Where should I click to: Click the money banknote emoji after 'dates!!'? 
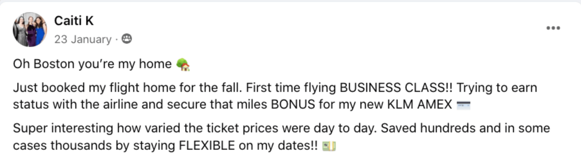click(x=329, y=146)
